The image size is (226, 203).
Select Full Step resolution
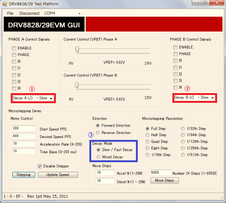coord(147,128)
